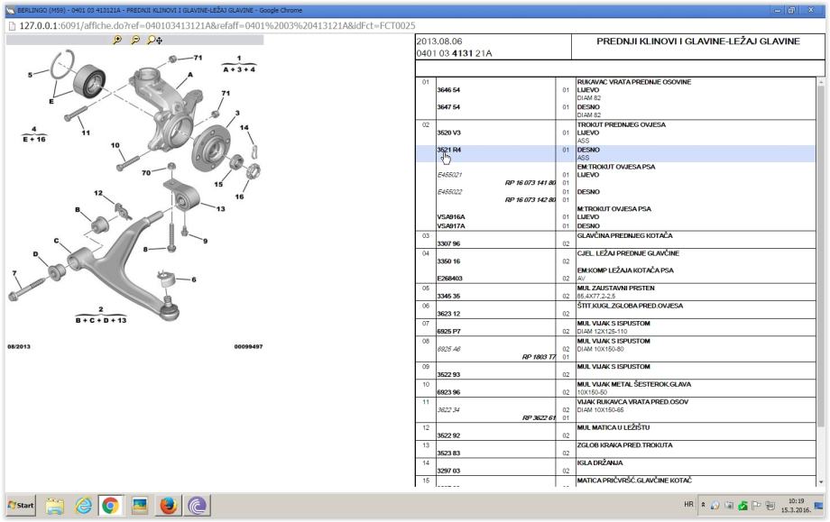830x522 pixels.
Task: Click replacement RP 16 073 141 80
Action: pos(530,183)
